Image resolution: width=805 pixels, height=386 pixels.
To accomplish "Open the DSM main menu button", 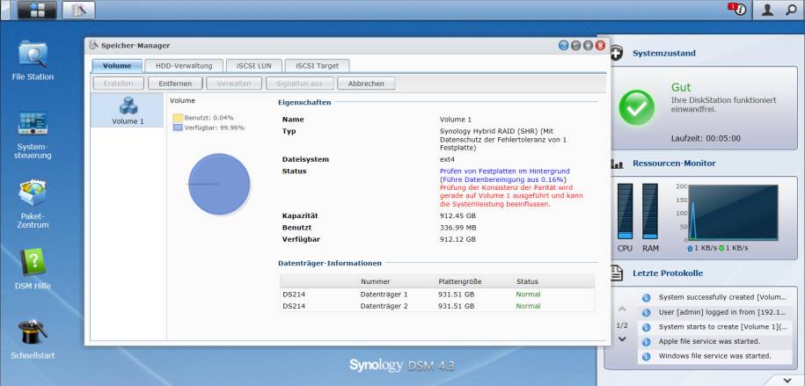I will (37, 10).
